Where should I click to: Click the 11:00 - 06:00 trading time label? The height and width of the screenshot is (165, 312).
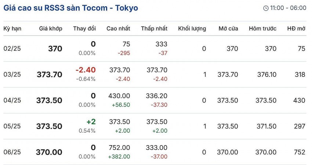[288, 8]
